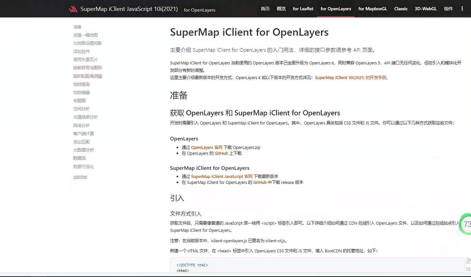Jump to 使用矢量瓦片 in sidebar
Screen dimensions: 471x277
(x=85, y=60)
